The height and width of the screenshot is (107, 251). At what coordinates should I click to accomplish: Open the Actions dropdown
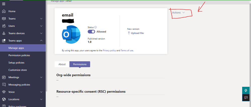[x=178, y=12]
